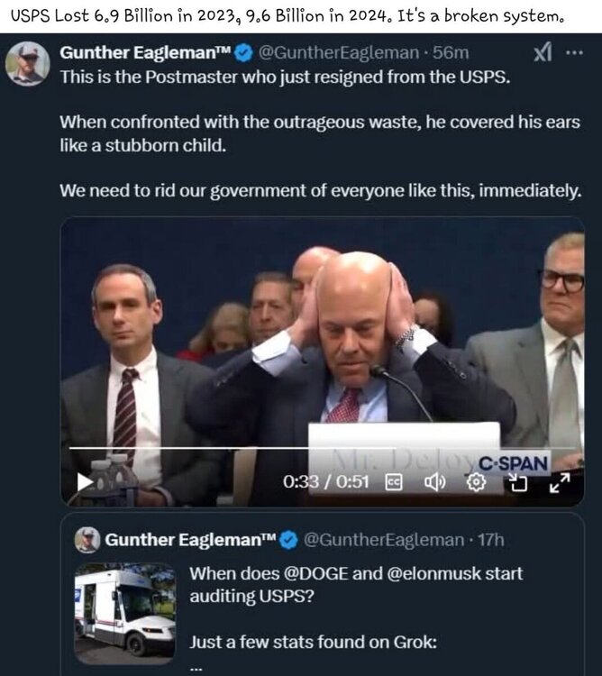Viewport: 602px width, 676px height.
Task: Click the quoted tweet's small avatar
Action: click(x=87, y=539)
